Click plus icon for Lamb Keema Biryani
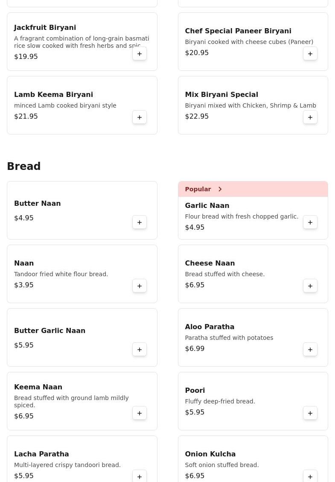The height and width of the screenshot is (482, 335). coord(140,117)
